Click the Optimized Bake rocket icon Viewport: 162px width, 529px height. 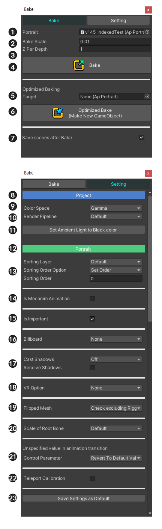(58, 113)
